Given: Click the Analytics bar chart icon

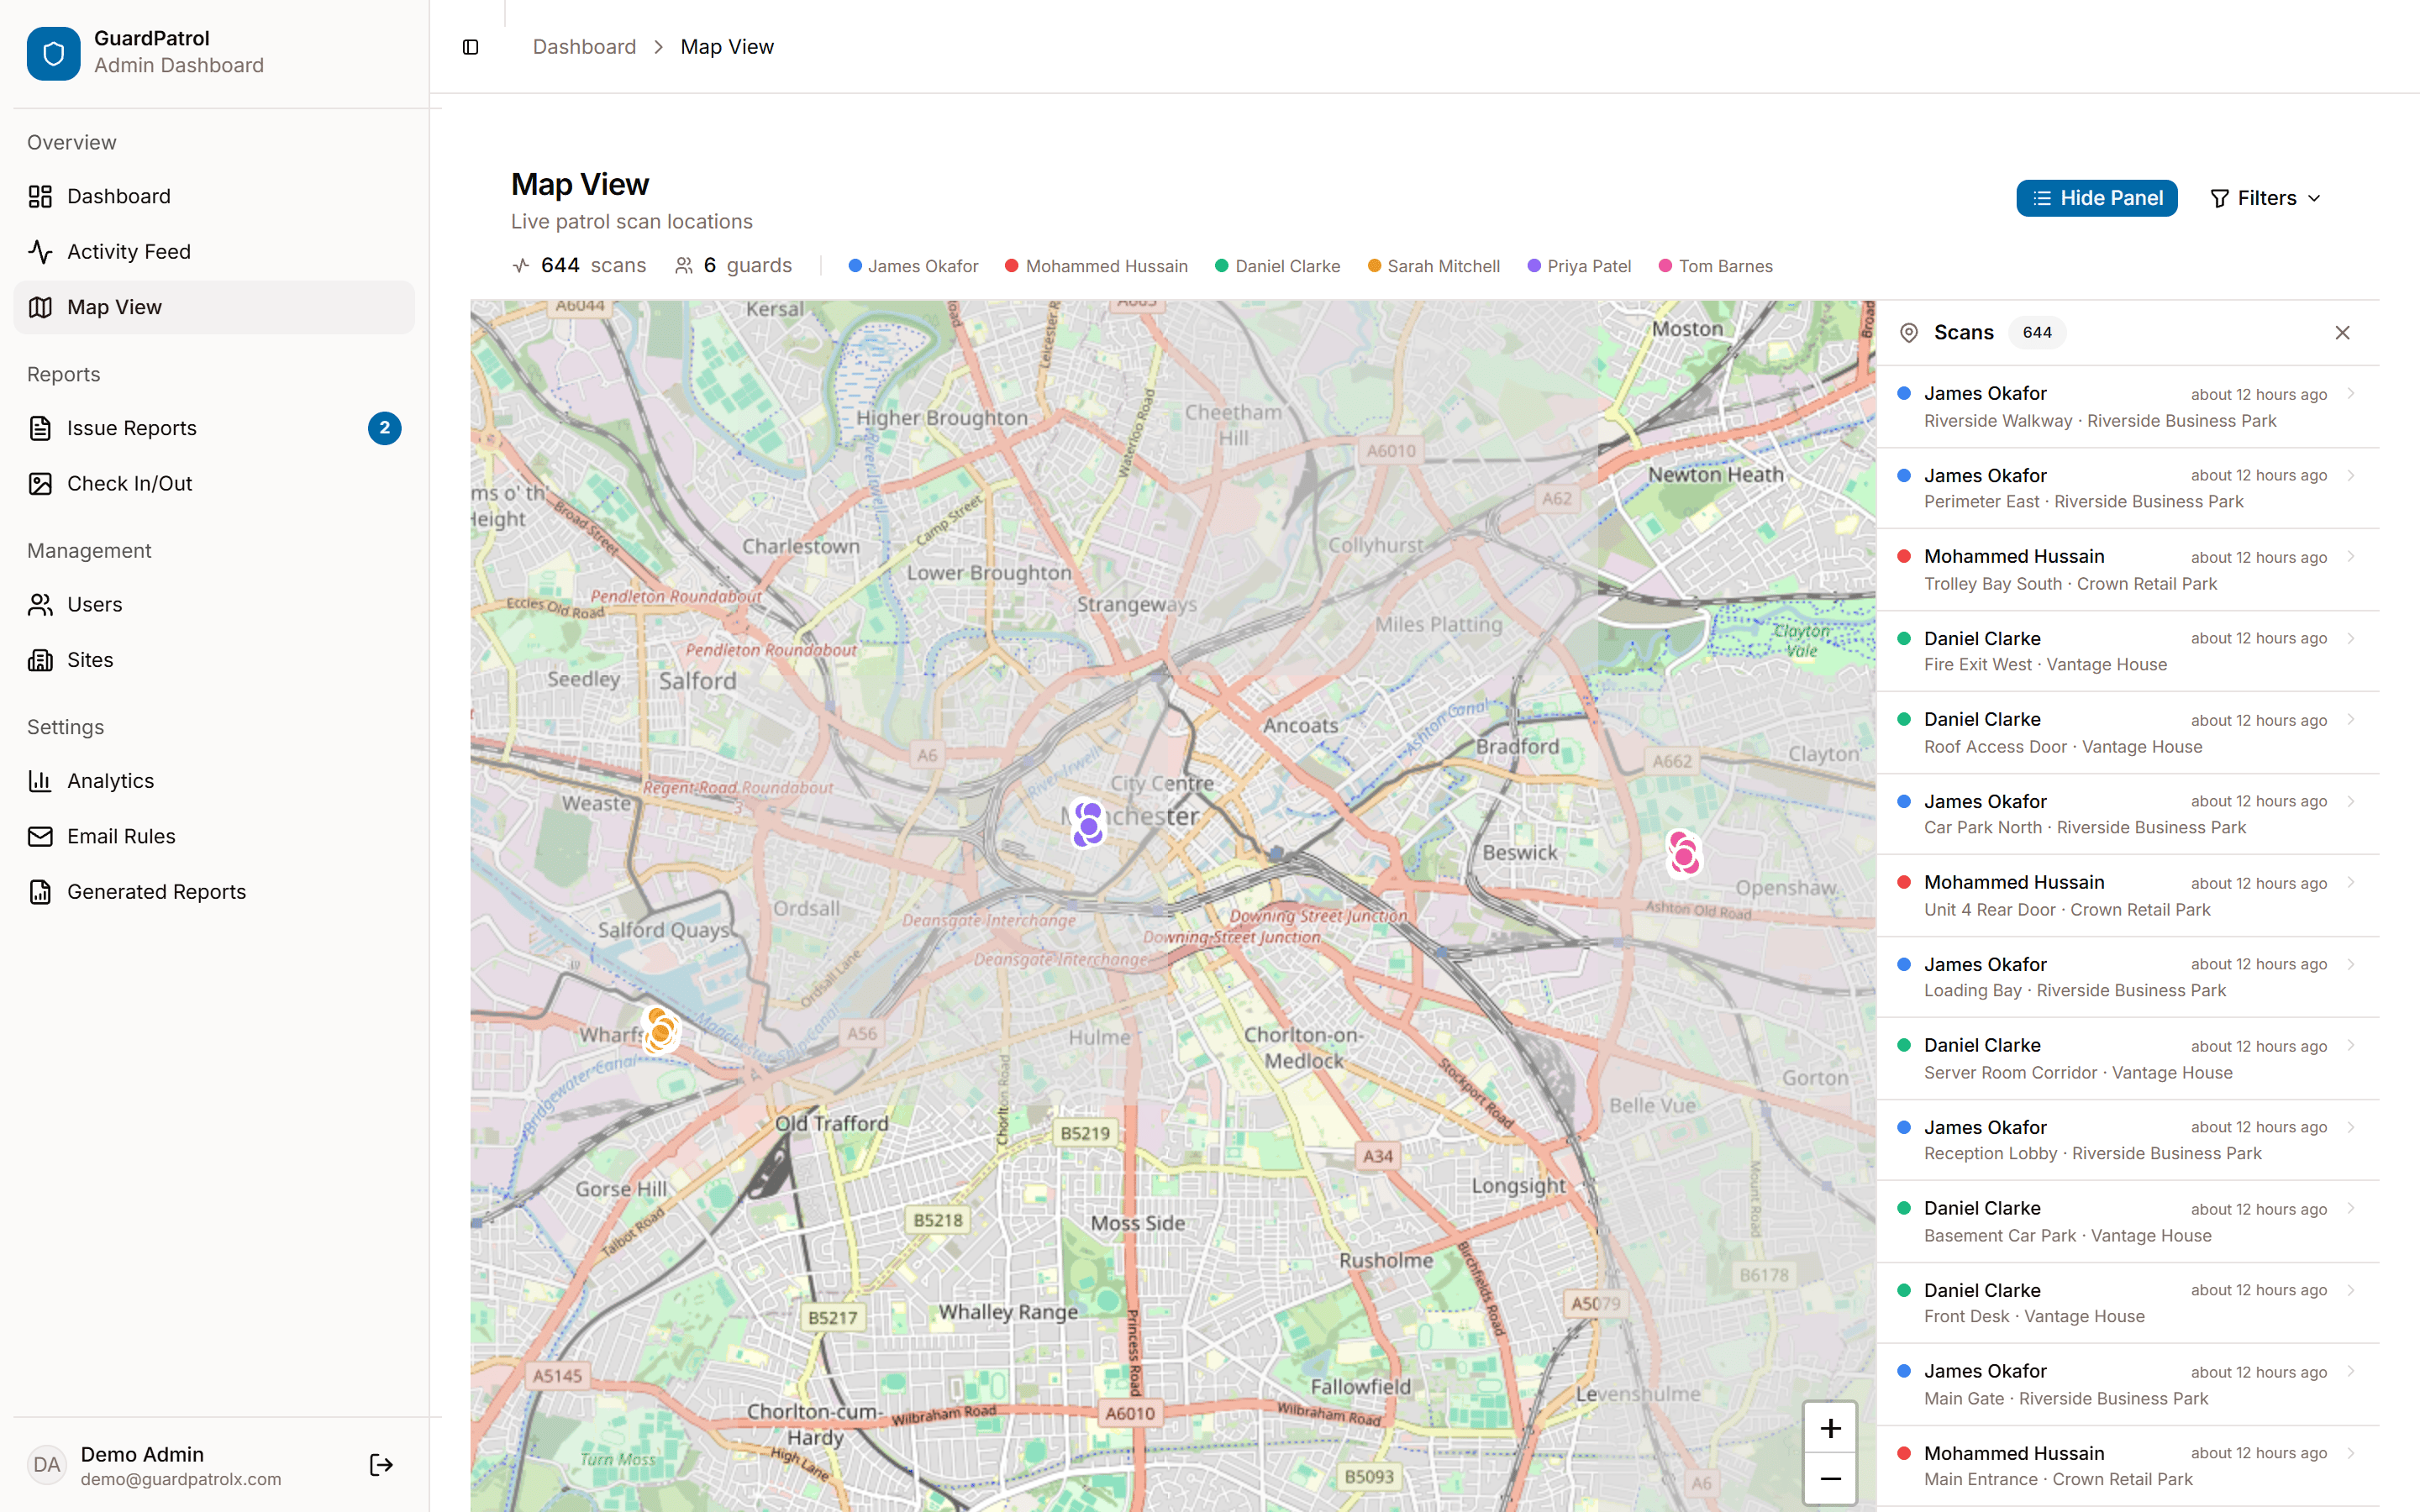Looking at the screenshot, I should [x=40, y=781].
